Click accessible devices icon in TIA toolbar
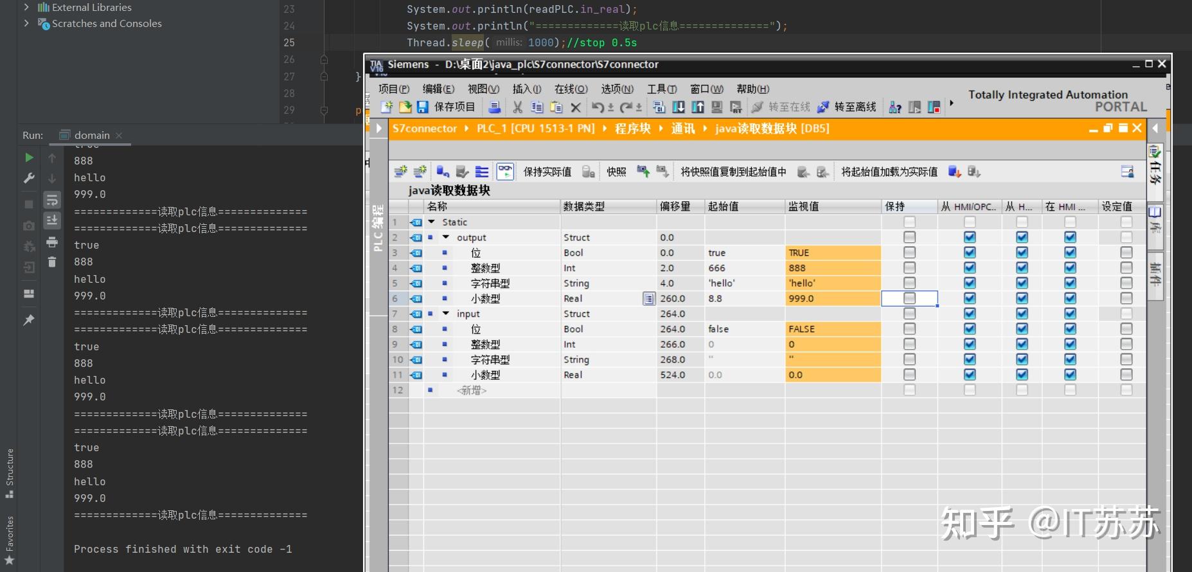Screen dimensions: 1192x572 point(894,107)
